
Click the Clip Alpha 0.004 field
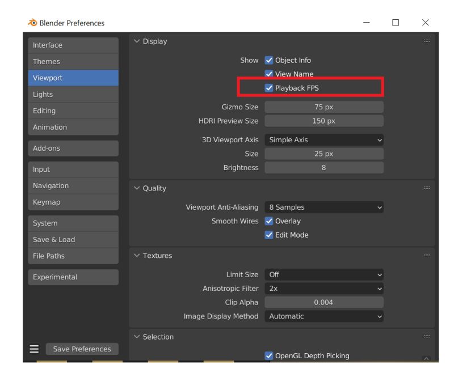324,303
